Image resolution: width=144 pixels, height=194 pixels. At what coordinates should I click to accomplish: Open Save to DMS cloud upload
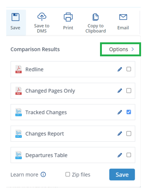pyautogui.click(x=42, y=17)
